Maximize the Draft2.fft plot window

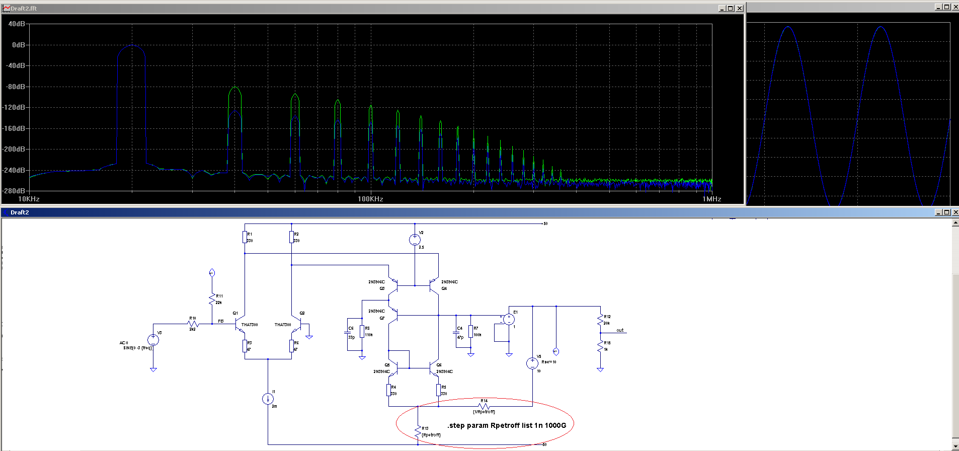pyautogui.click(x=731, y=8)
